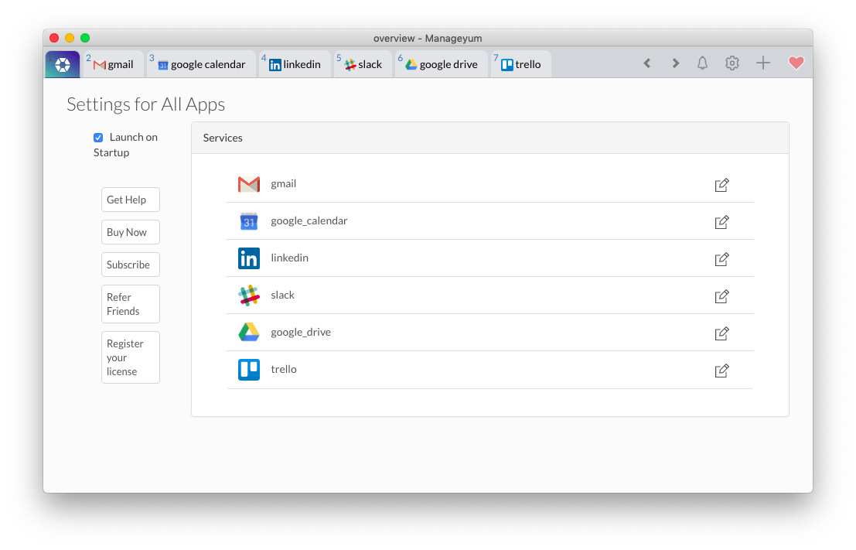Image resolution: width=856 pixels, height=550 pixels.
Task: Select the slack service name text
Action: pyautogui.click(x=282, y=295)
